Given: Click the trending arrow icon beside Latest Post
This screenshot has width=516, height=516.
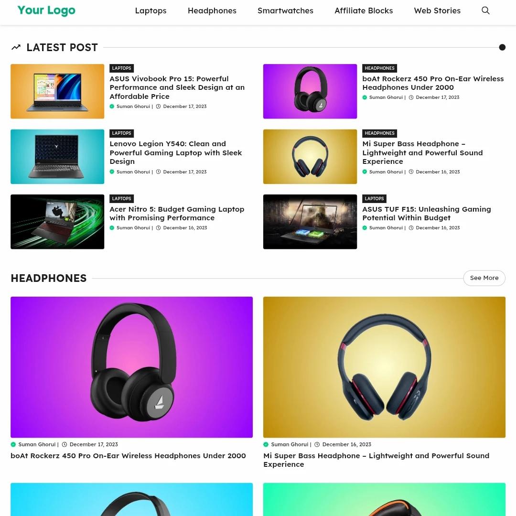Looking at the screenshot, I should (x=16, y=47).
